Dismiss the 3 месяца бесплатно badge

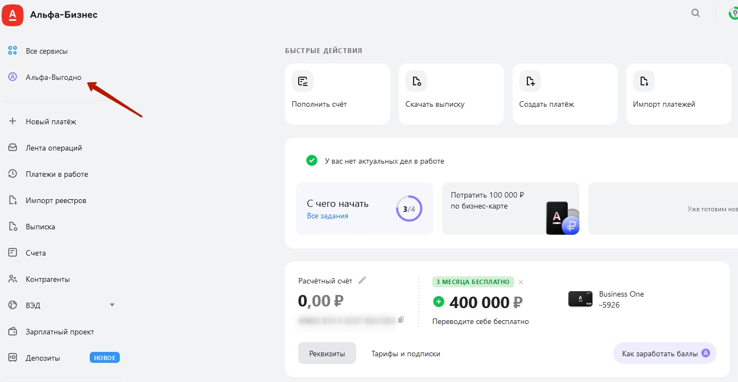pos(521,282)
